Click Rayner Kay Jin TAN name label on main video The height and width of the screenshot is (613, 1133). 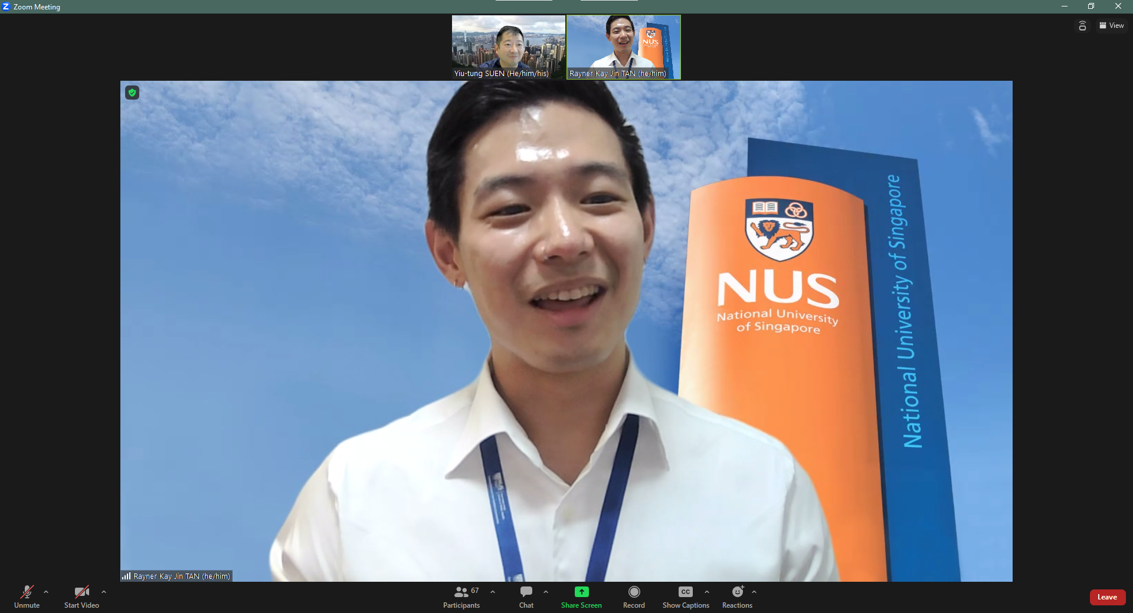click(182, 576)
